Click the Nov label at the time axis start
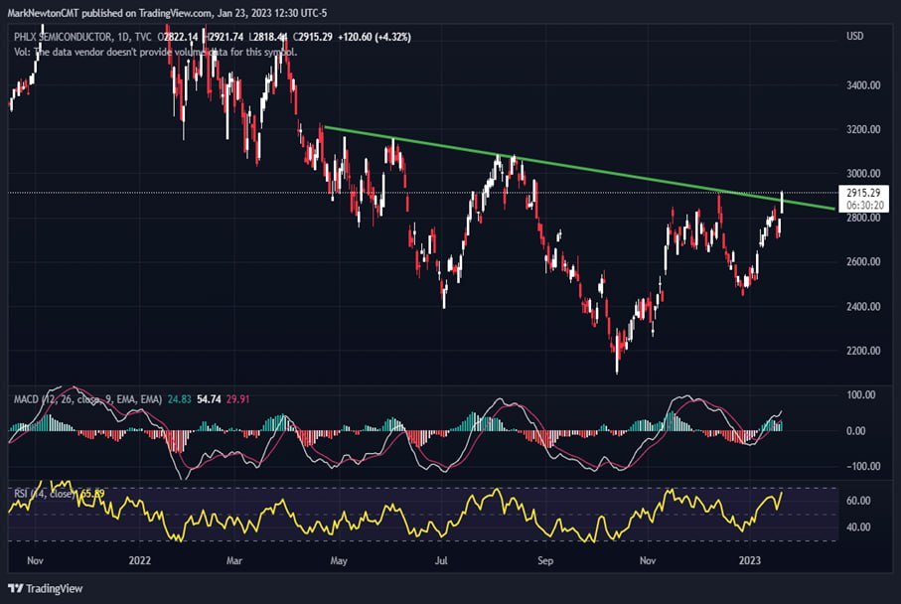The image size is (901, 604). pos(35,560)
